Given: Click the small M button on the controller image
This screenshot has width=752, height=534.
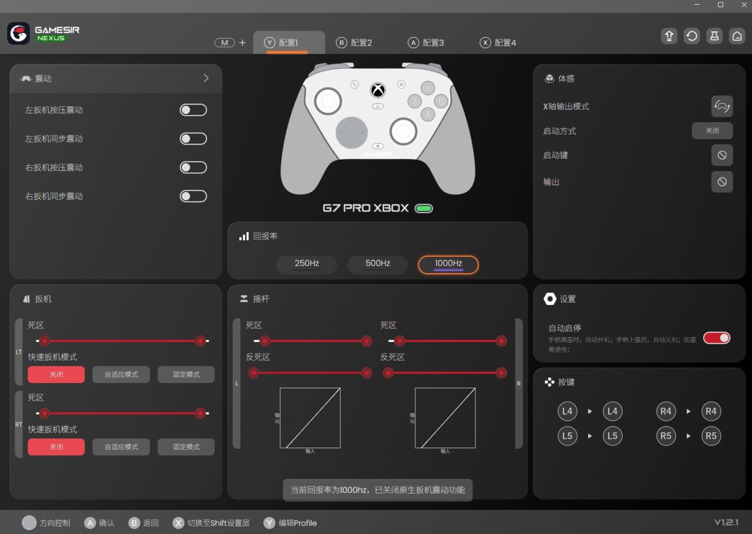Looking at the screenshot, I should (x=378, y=146).
